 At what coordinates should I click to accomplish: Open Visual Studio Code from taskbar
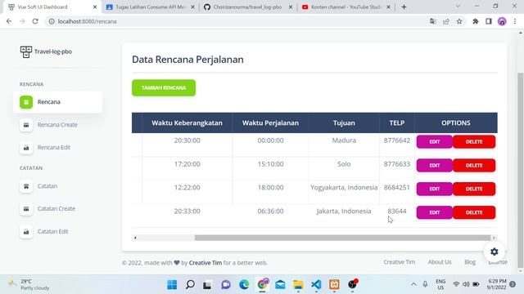pyautogui.click(x=316, y=284)
